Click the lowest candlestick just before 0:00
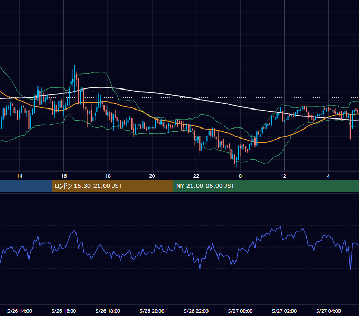Image resolution: width=359 pixels, height=316 pixels. pyautogui.click(x=237, y=162)
